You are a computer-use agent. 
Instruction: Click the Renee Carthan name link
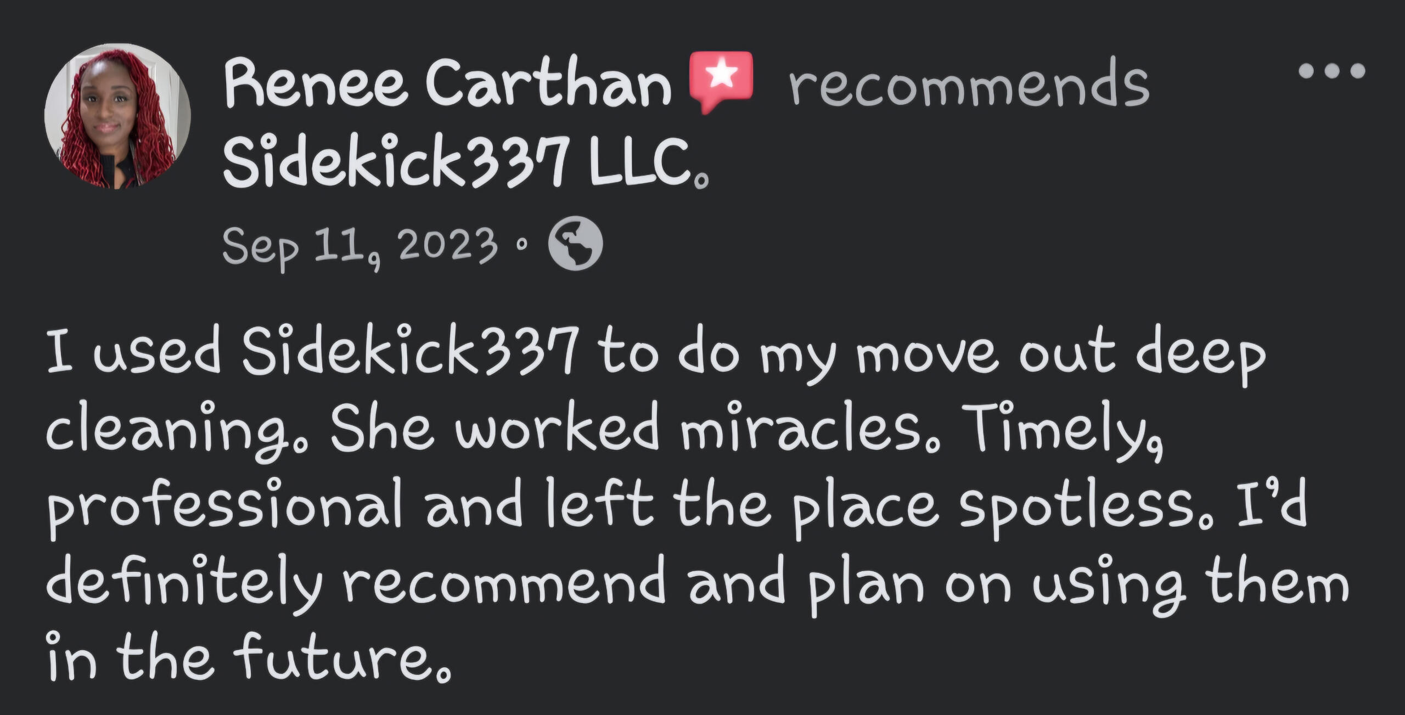(447, 82)
